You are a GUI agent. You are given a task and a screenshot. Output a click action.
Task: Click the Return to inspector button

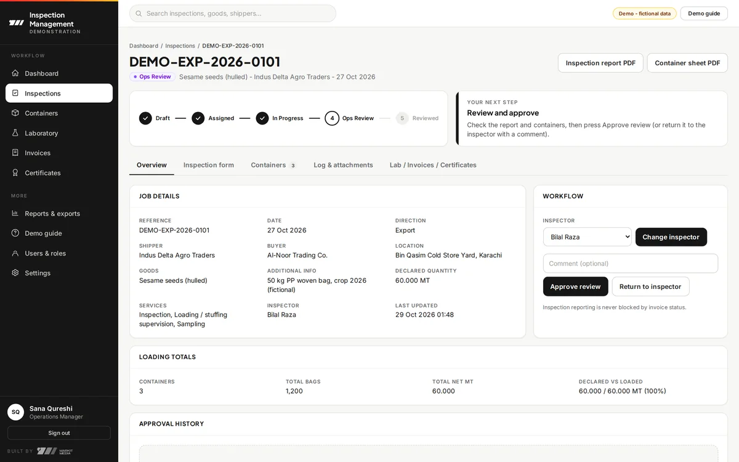(x=650, y=286)
